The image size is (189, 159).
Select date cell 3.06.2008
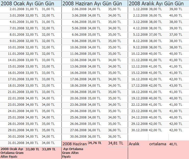79,16
